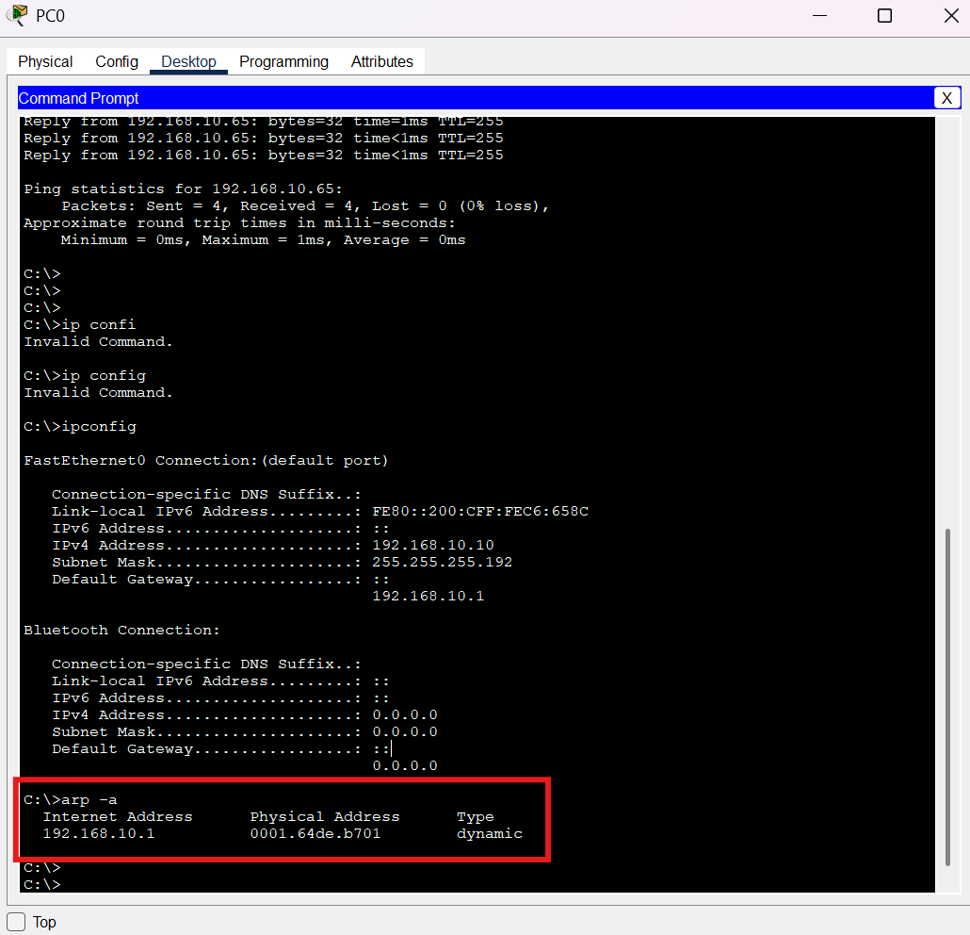Close the Command Prompt panel with X
970x935 pixels.
946,98
